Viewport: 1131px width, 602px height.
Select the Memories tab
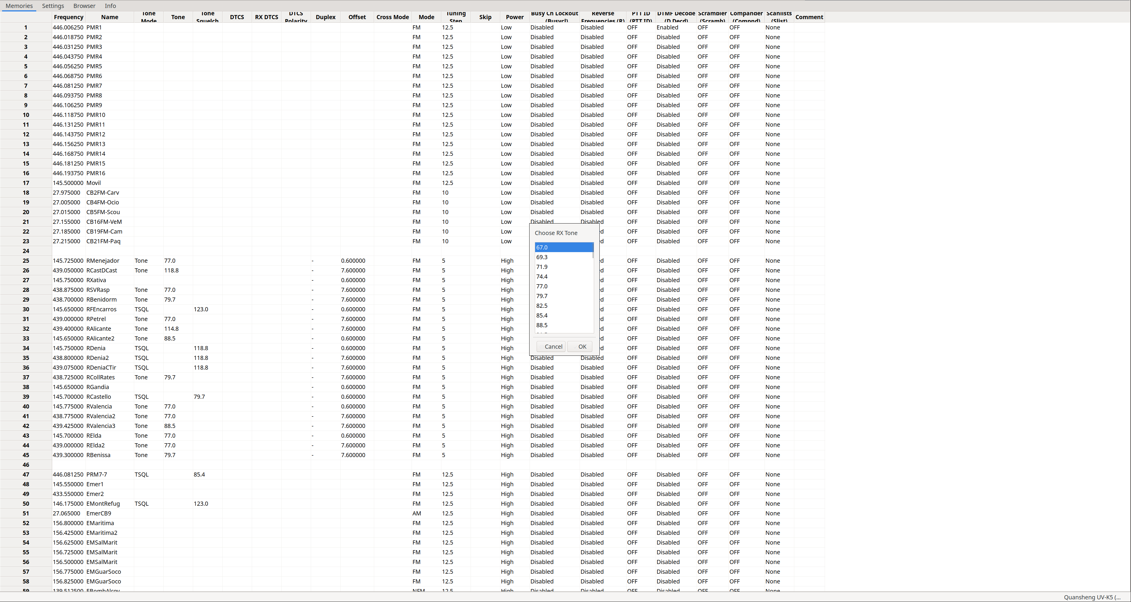(x=19, y=6)
